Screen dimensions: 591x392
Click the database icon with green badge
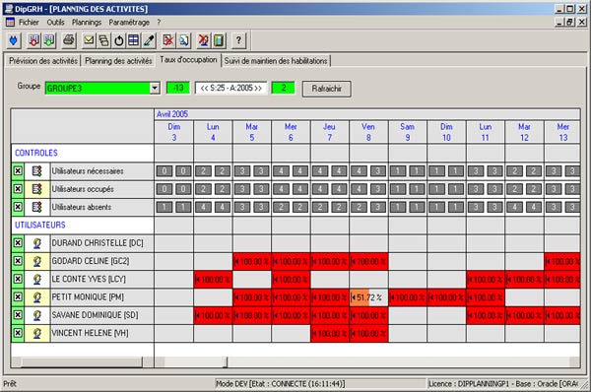tap(49, 40)
